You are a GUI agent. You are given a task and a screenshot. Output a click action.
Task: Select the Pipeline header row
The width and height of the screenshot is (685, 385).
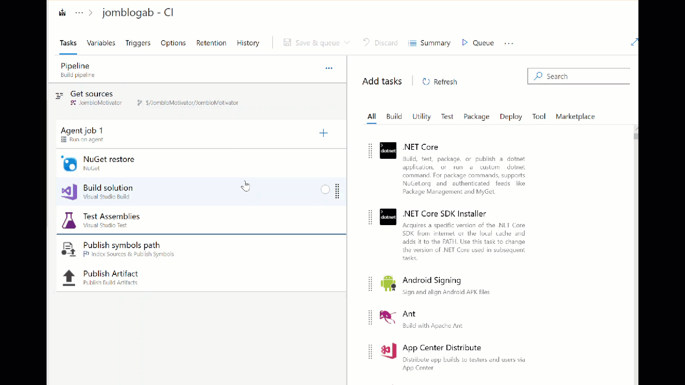pyautogui.click(x=197, y=70)
